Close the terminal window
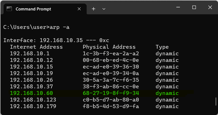The image size is (218, 115). point(209,8)
